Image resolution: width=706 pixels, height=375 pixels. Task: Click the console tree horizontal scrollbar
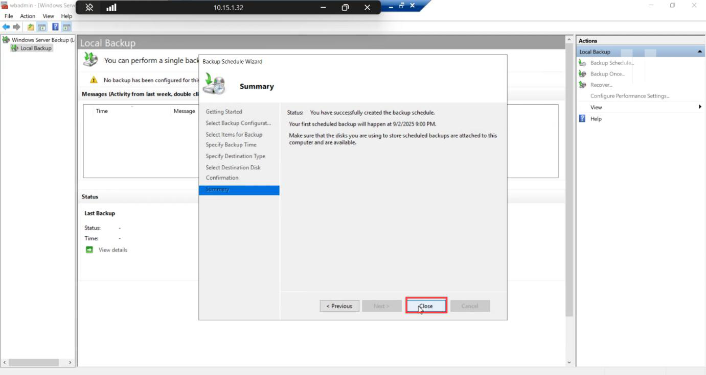click(33, 362)
